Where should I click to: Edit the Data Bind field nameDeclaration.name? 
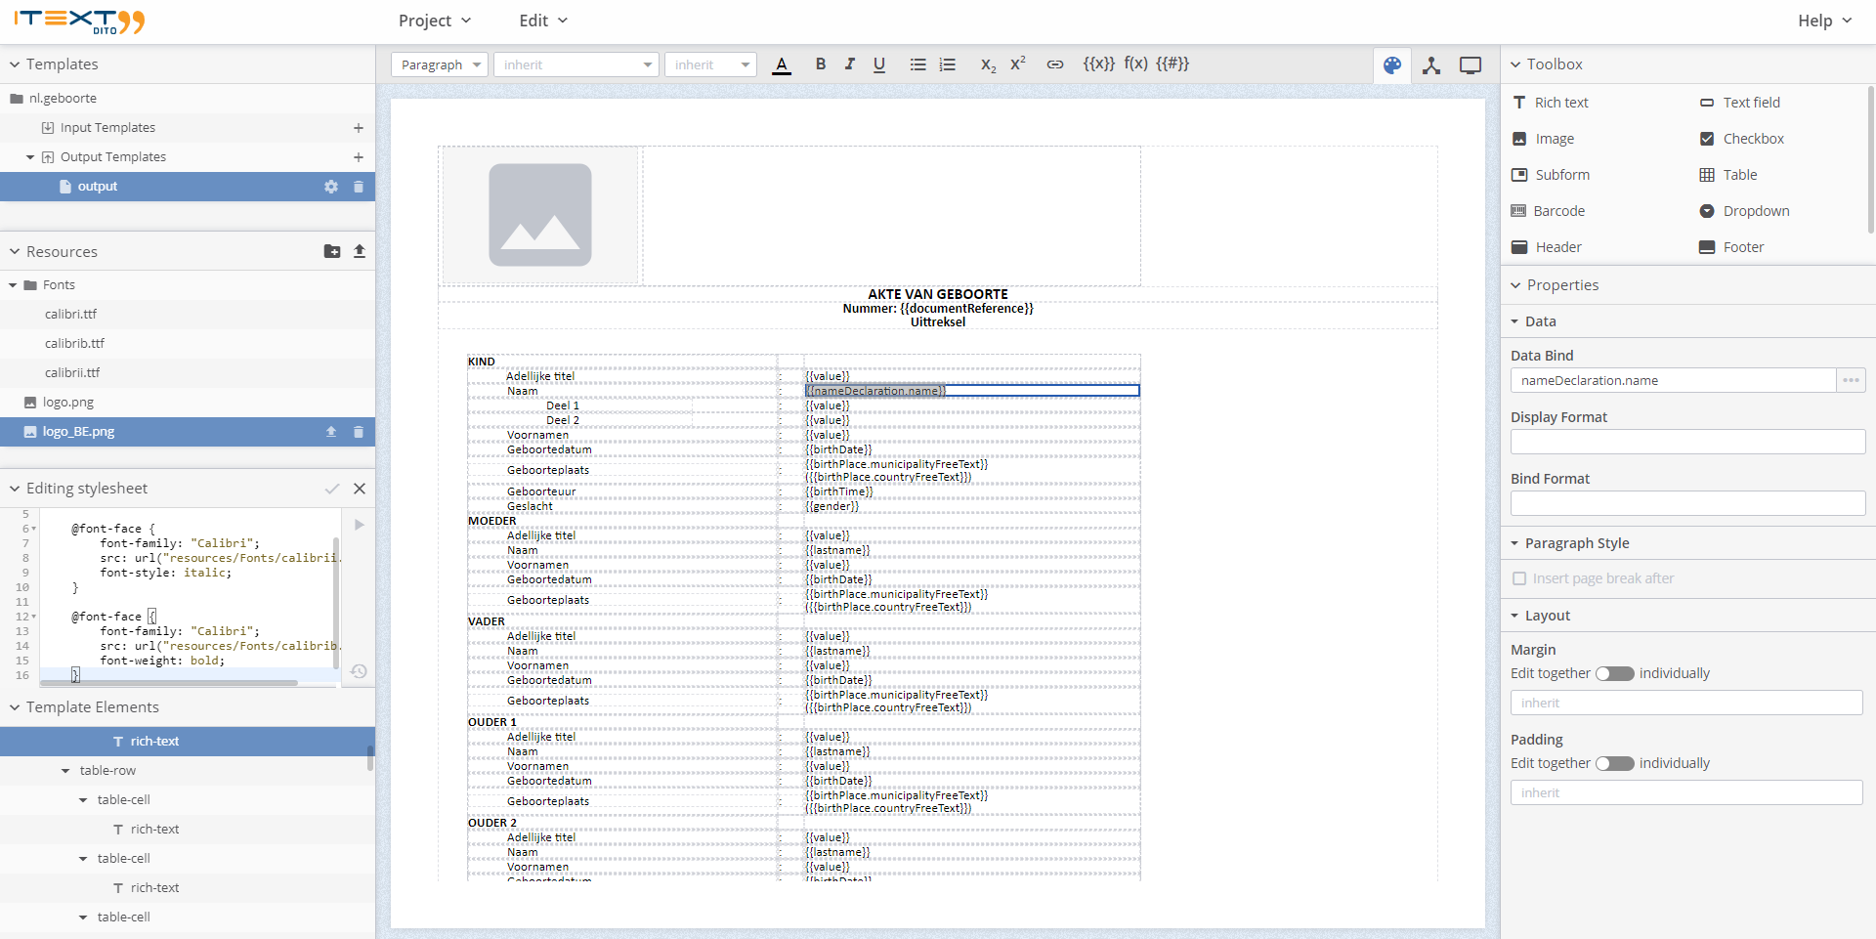point(1674,380)
